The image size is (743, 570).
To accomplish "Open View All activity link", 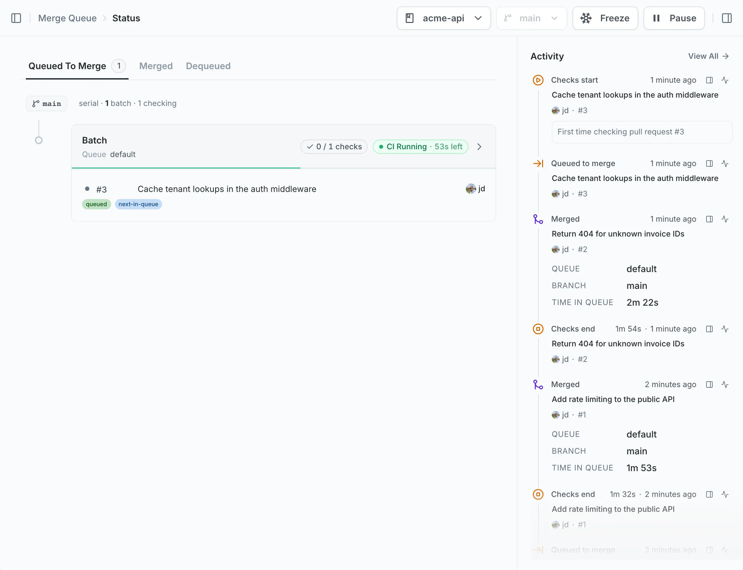I will tap(708, 56).
